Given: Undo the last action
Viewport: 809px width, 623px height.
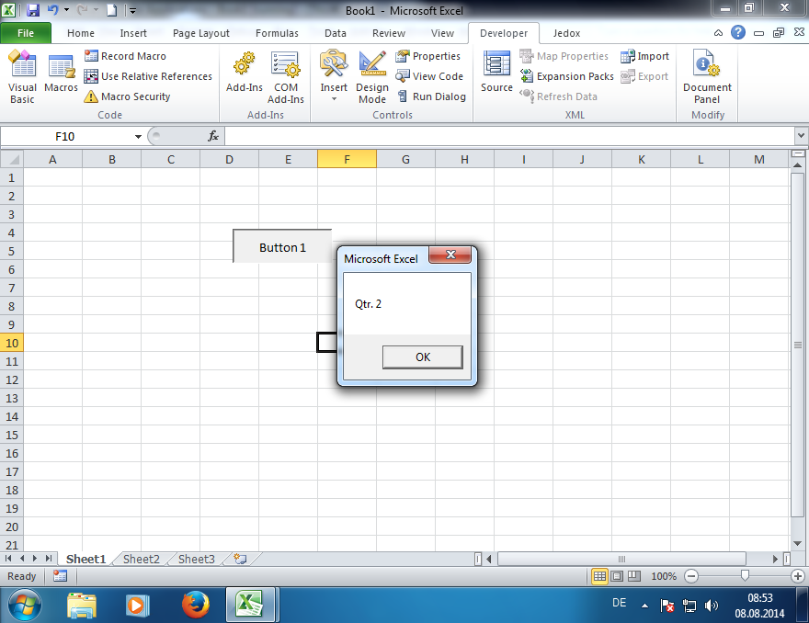Looking at the screenshot, I should click(x=52, y=10).
